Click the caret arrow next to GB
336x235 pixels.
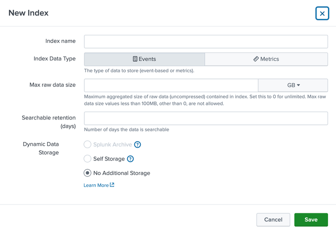(x=299, y=85)
